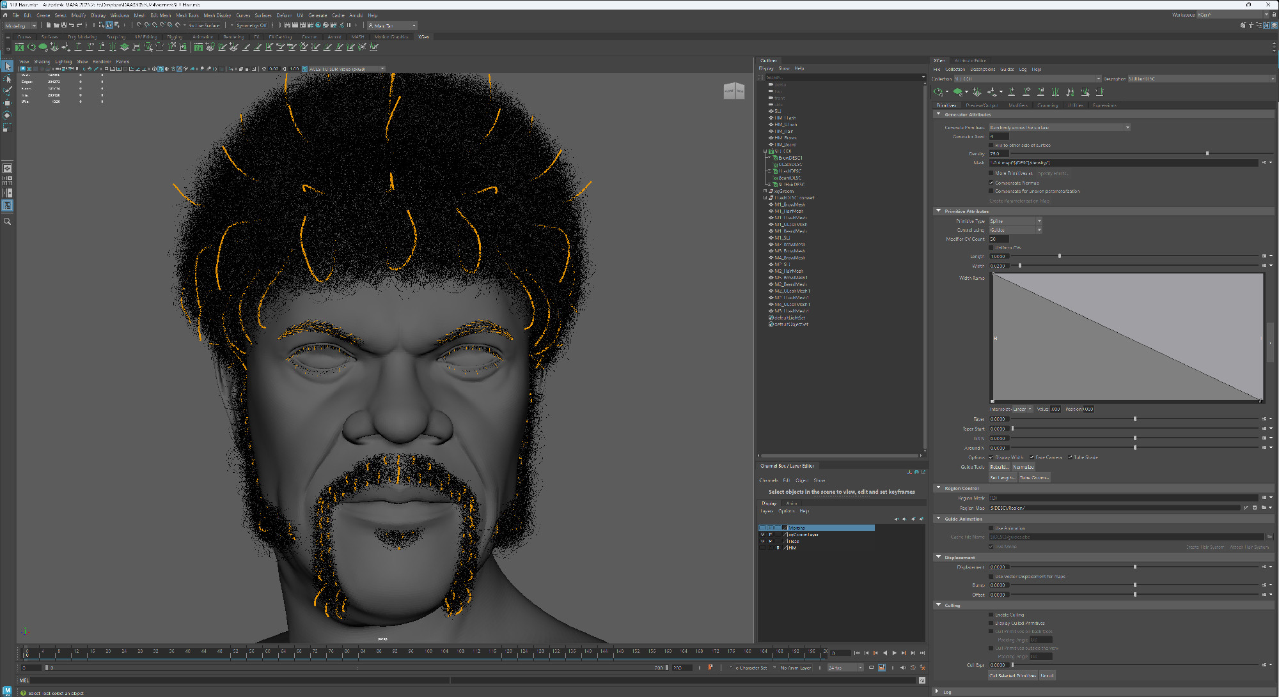Open Descriptions menu in XGen panel
The image size is (1279, 697).
(x=982, y=70)
